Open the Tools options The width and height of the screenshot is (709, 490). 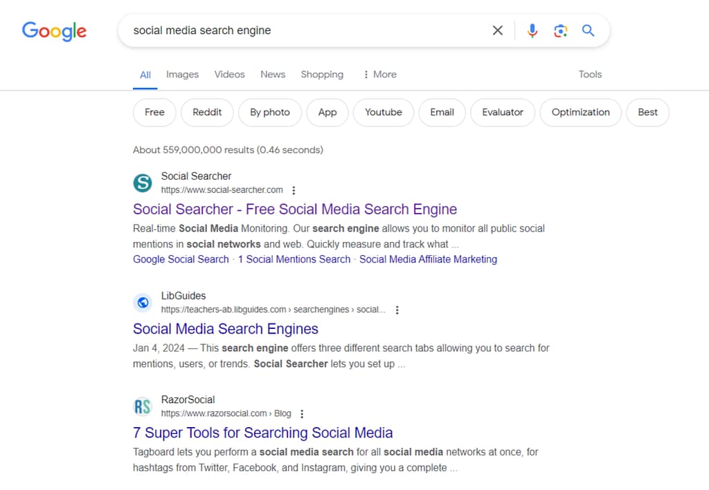pos(590,75)
